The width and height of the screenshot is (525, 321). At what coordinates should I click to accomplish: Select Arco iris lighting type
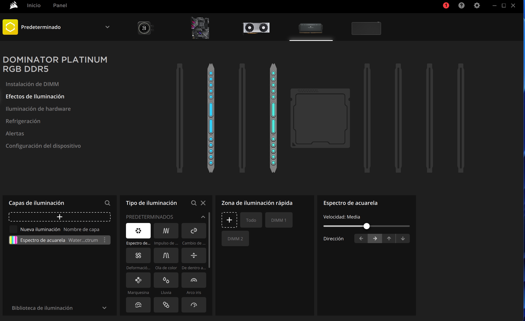194,280
